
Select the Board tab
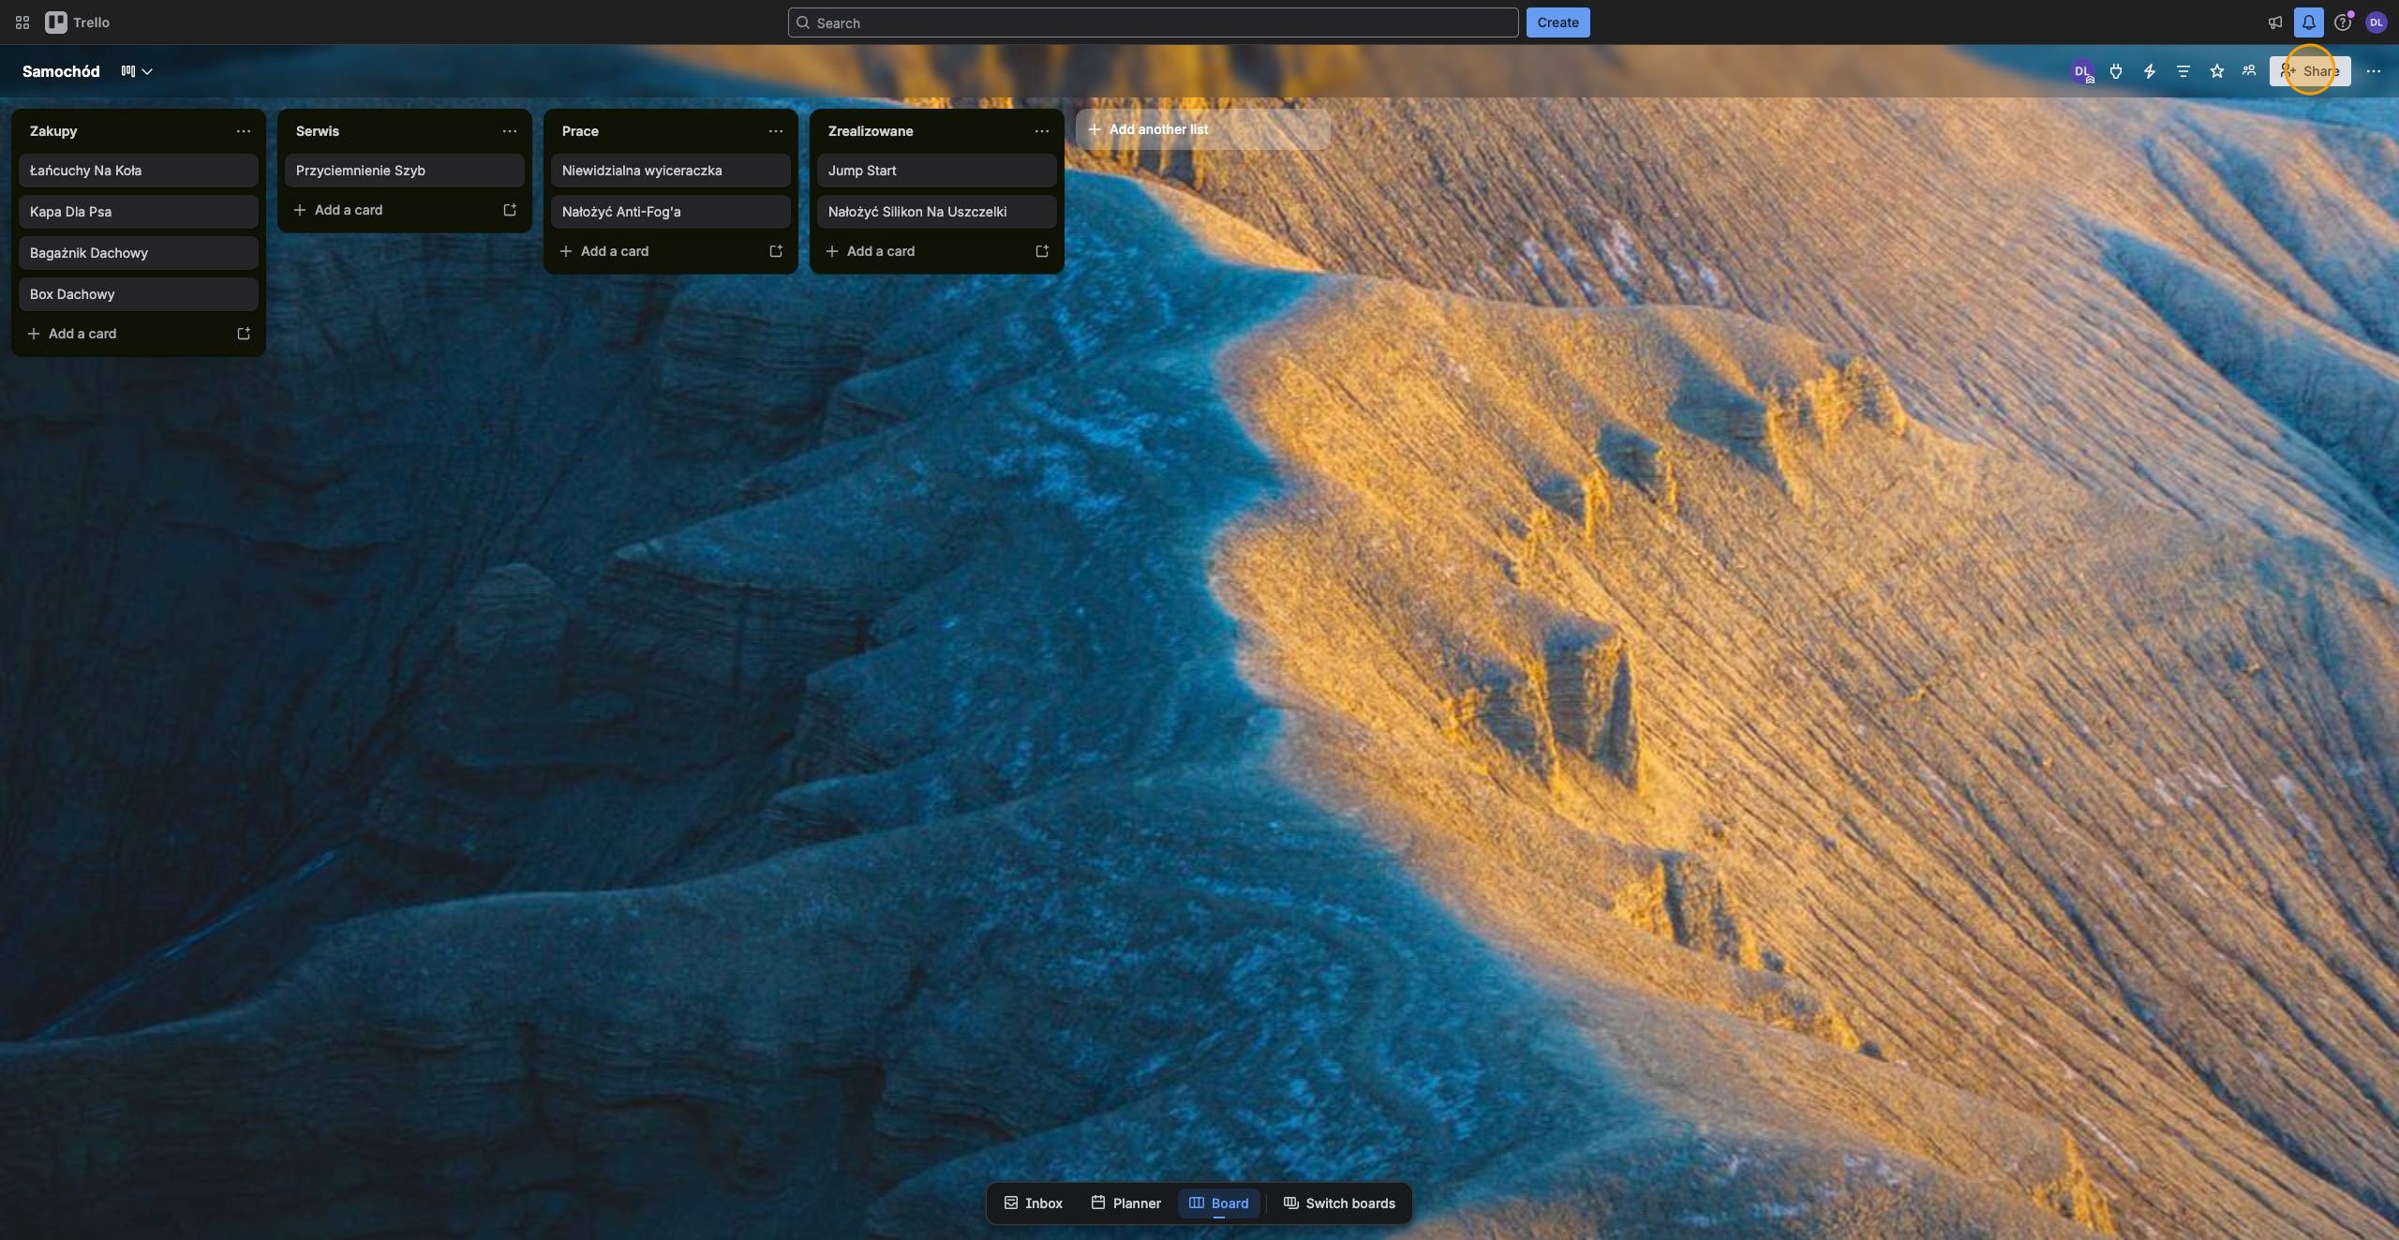(x=1219, y=1203)
